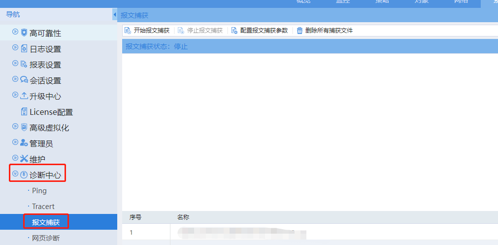
Task: Click the 报文捕获状态: 停止 status text
Action: pyautogui.click(x=157, y=47)
